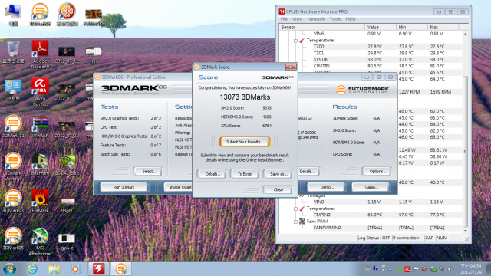
Task: Select the VIN6 voltage row
Action: (x=371, y=34)
